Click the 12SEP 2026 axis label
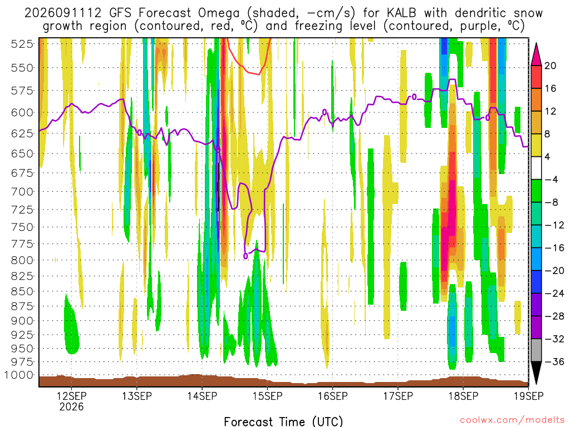This screenshot has height=427, width=570. [72, 401]
